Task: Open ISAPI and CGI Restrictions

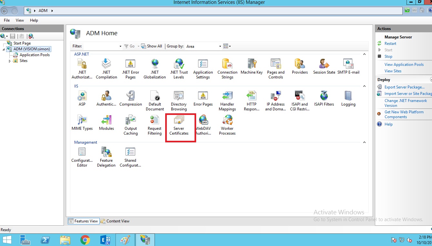Action: click(x=300, y=101)
